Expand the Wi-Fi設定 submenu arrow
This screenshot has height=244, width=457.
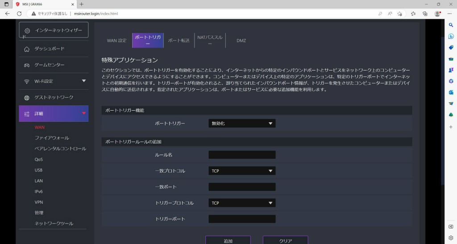[84, 81]
